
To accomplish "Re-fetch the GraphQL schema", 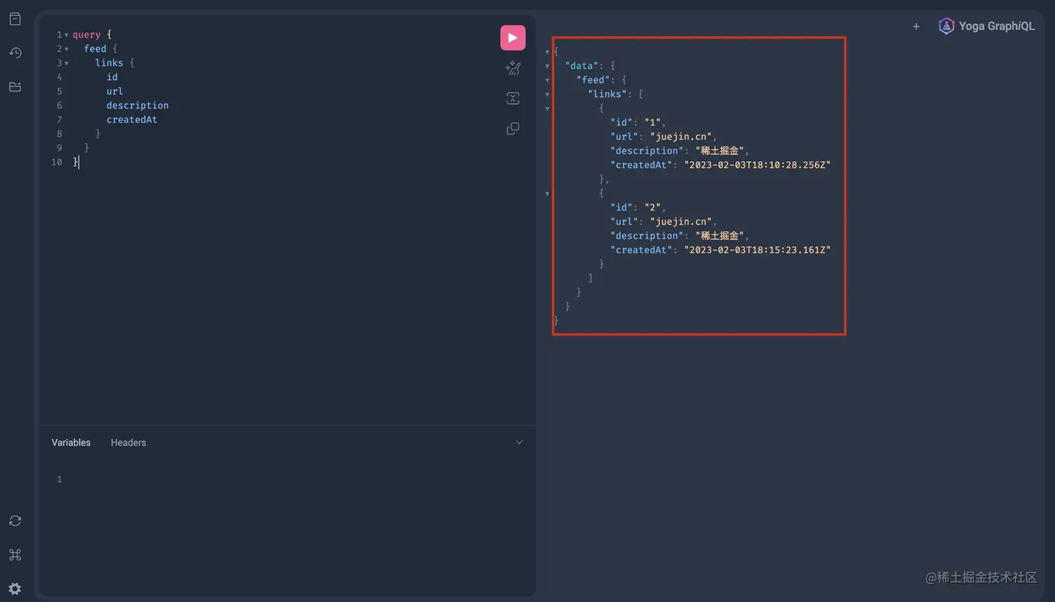I will tap(15, 521).
